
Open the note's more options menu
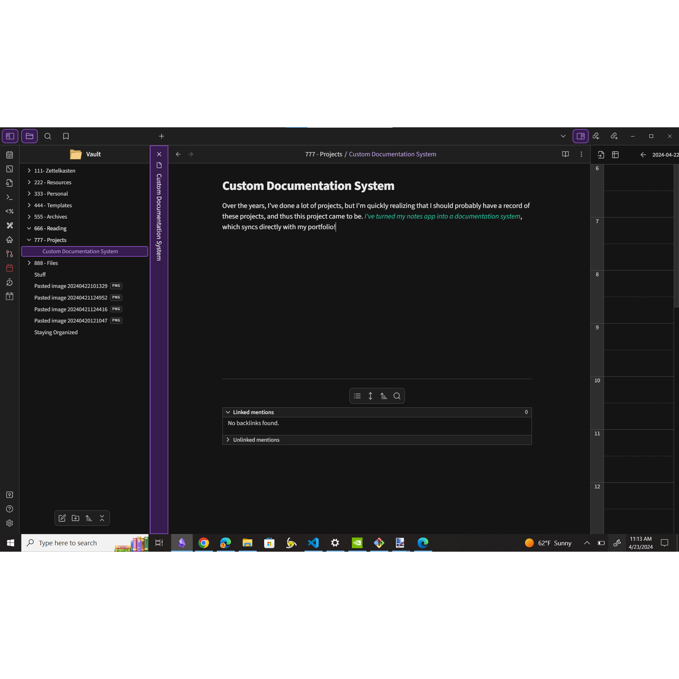581,154
